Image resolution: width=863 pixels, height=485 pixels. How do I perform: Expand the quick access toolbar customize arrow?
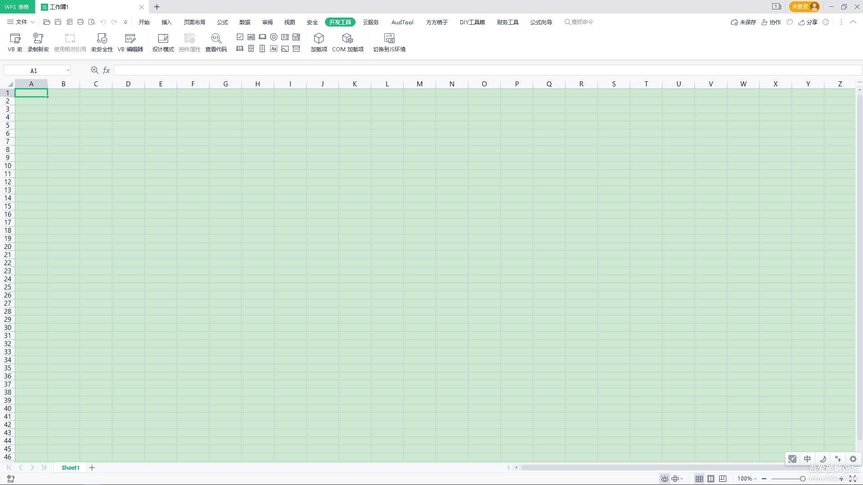pyautogui.click(x=125, y=22)
